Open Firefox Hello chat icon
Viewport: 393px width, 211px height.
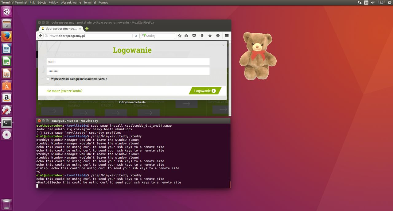tap(218, 36)
